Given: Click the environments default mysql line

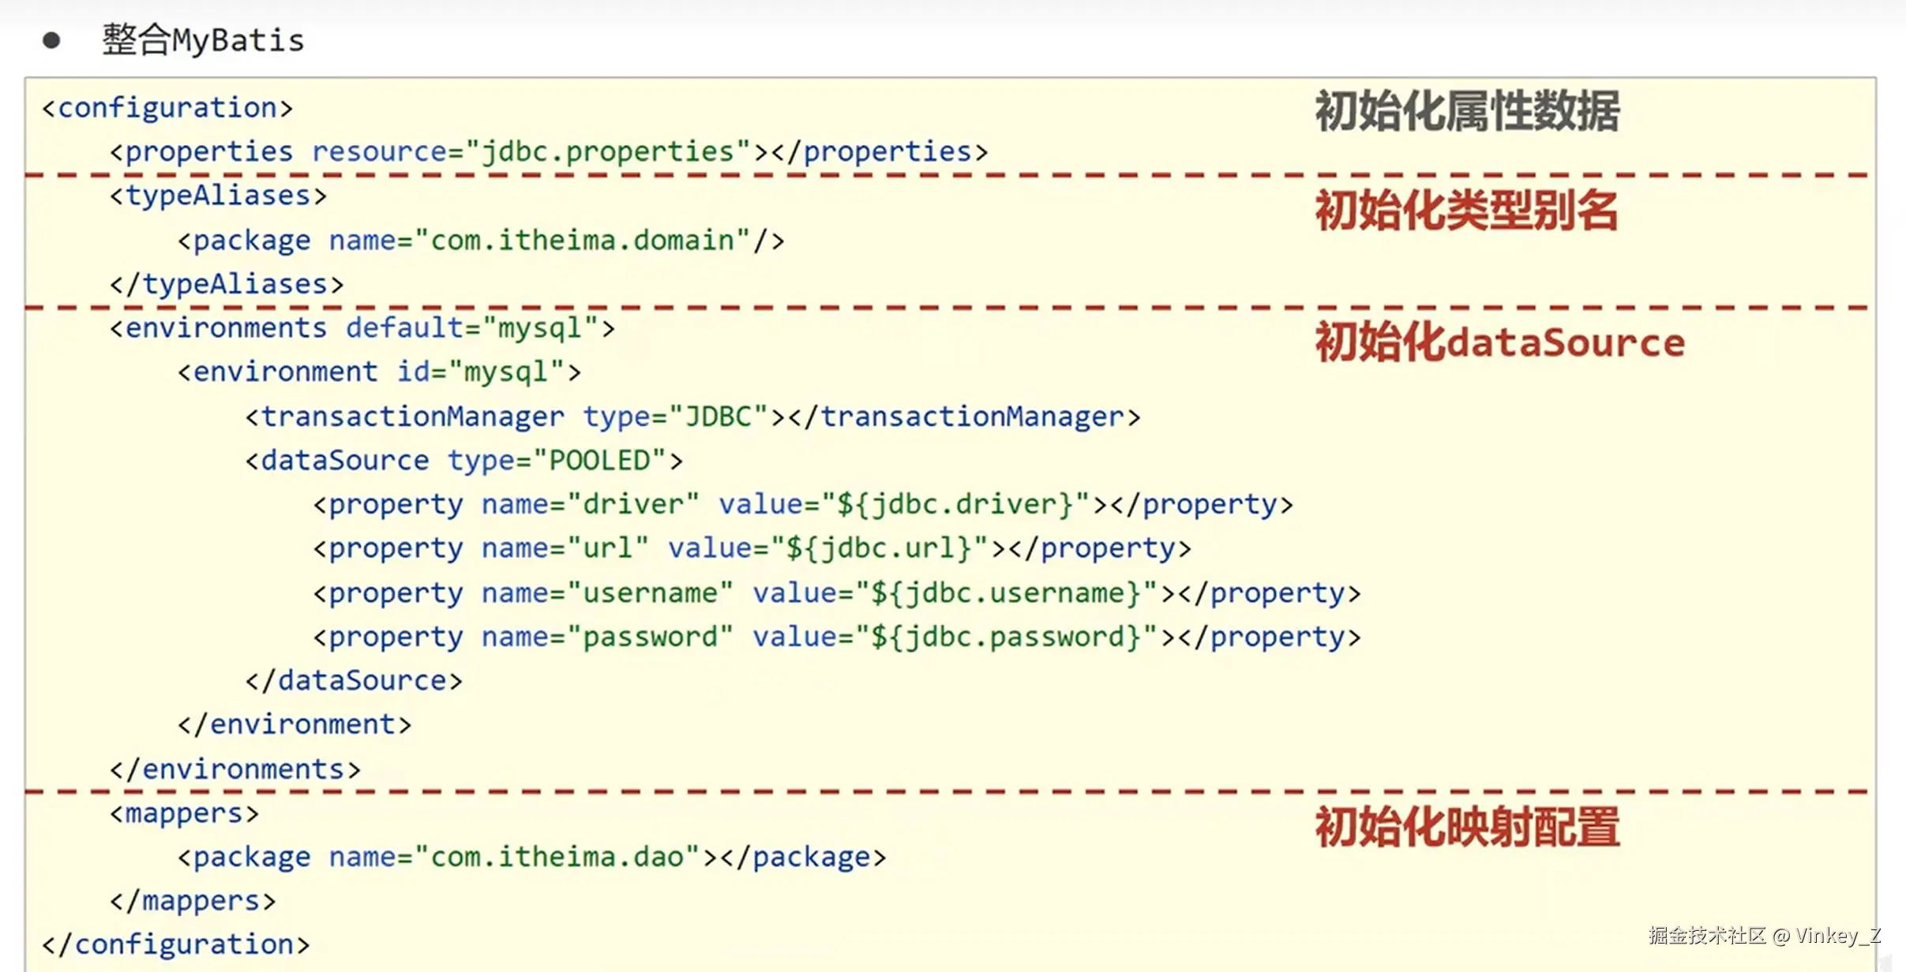Looking at the screenshot, I should click(x=362, y=328).
